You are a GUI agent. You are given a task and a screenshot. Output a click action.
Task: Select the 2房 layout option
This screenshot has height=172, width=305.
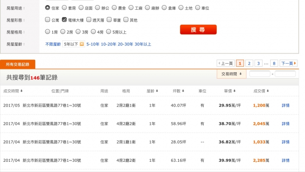(x=63, y=31)
